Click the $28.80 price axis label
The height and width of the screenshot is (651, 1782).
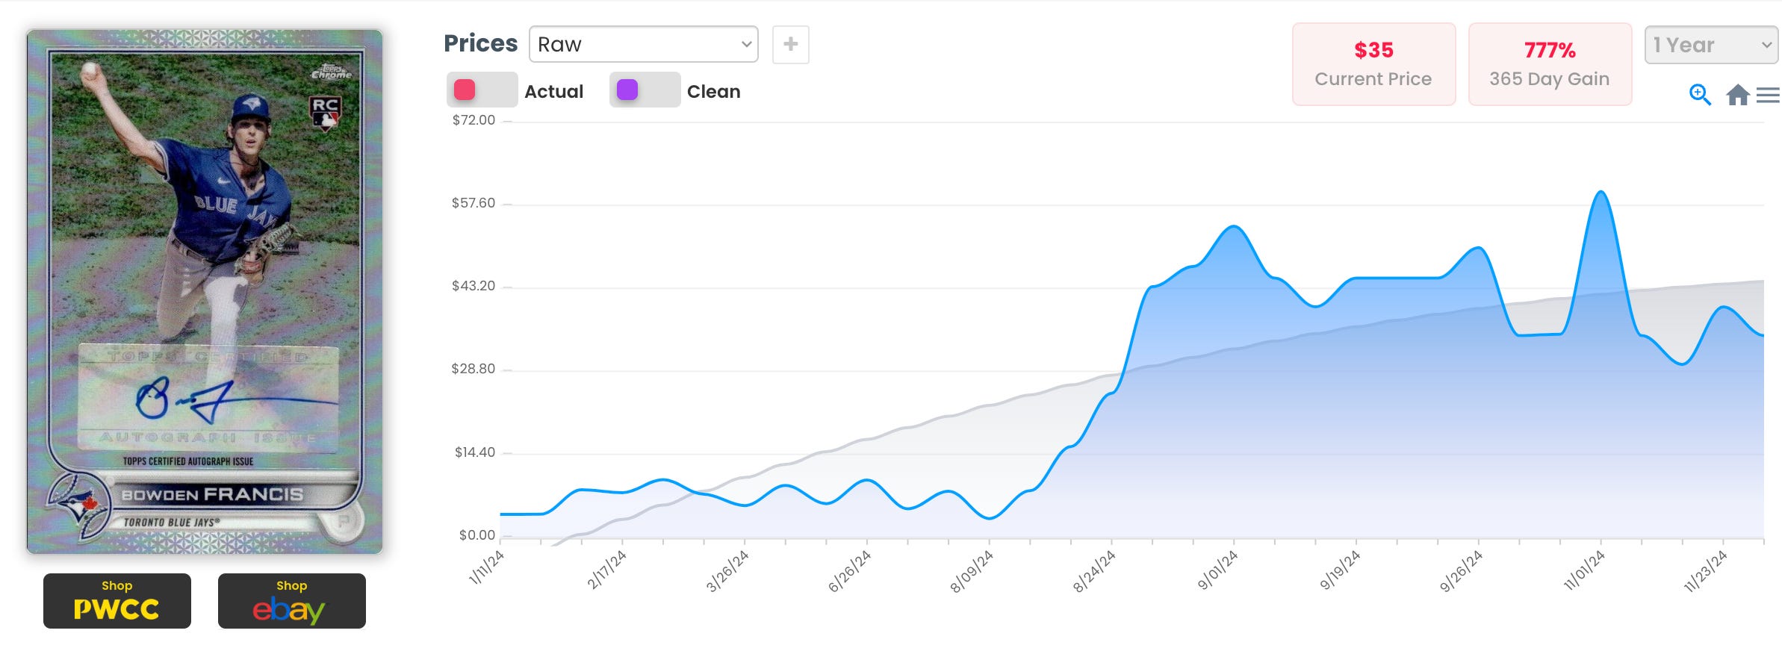(474, 369)
